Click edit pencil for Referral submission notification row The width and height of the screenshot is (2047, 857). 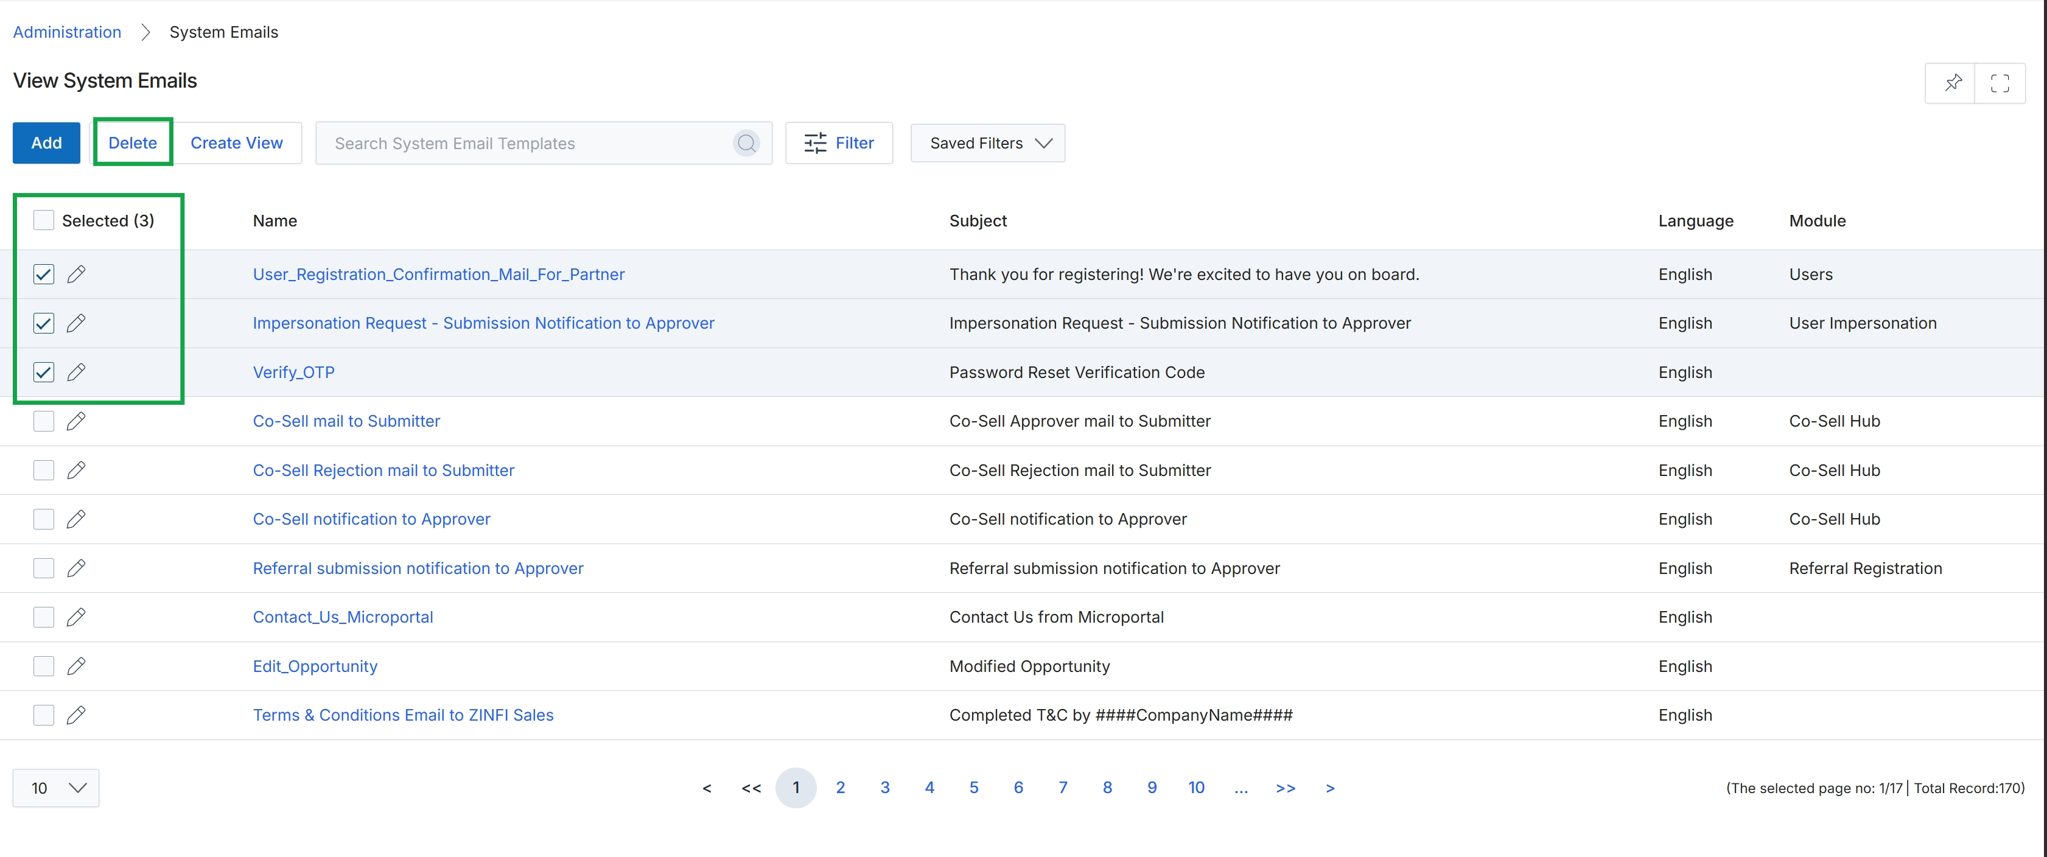click(76, 568)
